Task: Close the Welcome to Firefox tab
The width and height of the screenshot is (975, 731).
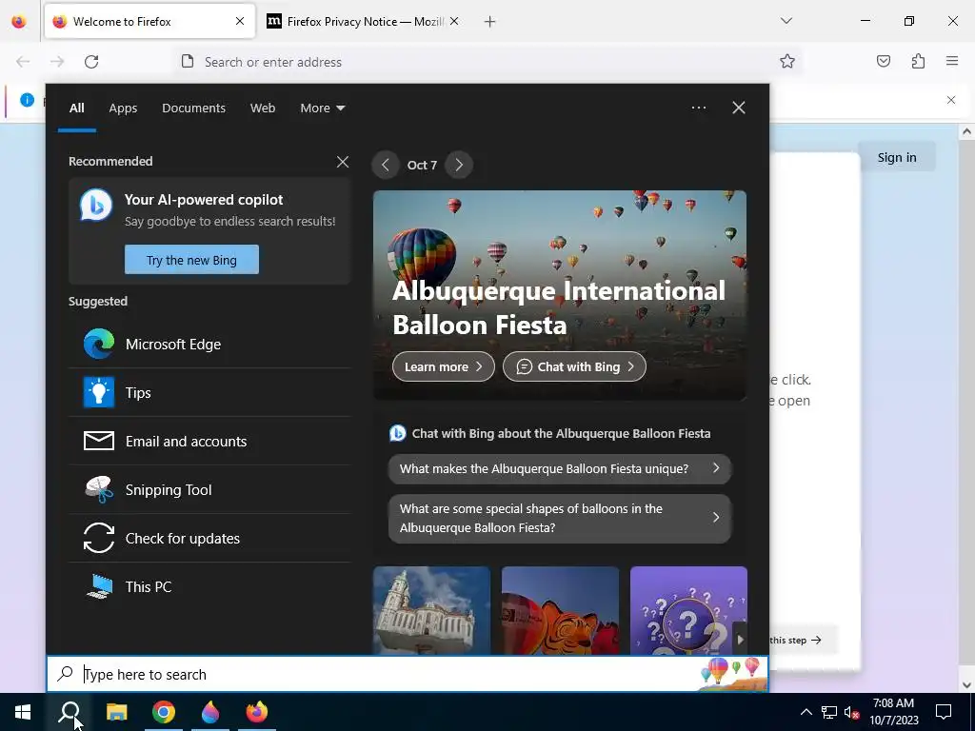Action: [x=240, y=21]
